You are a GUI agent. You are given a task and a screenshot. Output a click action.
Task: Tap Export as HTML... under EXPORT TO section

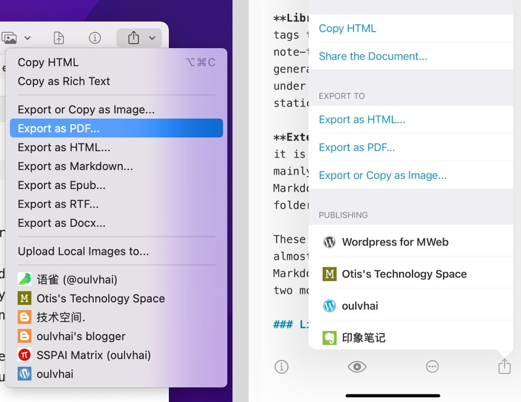point(362,120)
